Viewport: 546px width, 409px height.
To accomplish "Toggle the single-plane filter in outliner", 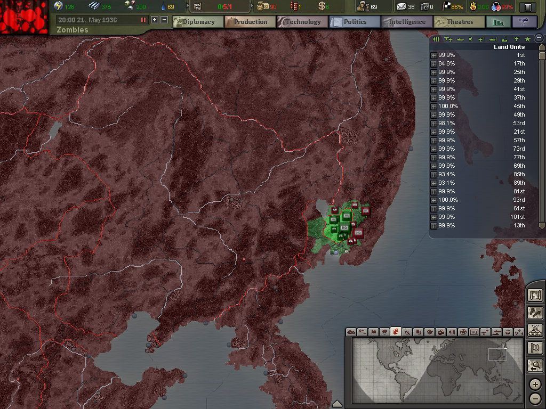I will pyautogui.click(x=516, y=39).
